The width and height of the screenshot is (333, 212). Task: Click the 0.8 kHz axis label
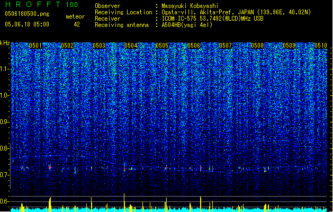coord(4,148)
